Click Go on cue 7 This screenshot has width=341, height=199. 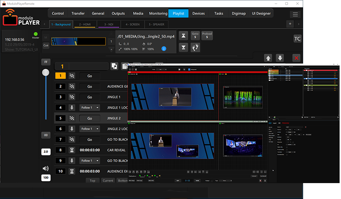pyautogui.click(x=90, y=140)
